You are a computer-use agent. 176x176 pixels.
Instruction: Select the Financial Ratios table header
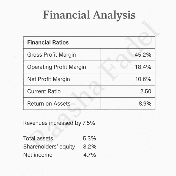tap(48, 43)
